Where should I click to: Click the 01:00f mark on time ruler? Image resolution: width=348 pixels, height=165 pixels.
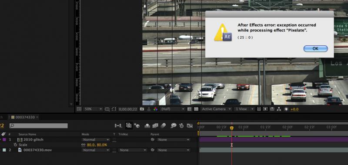(x=243, y=127)
